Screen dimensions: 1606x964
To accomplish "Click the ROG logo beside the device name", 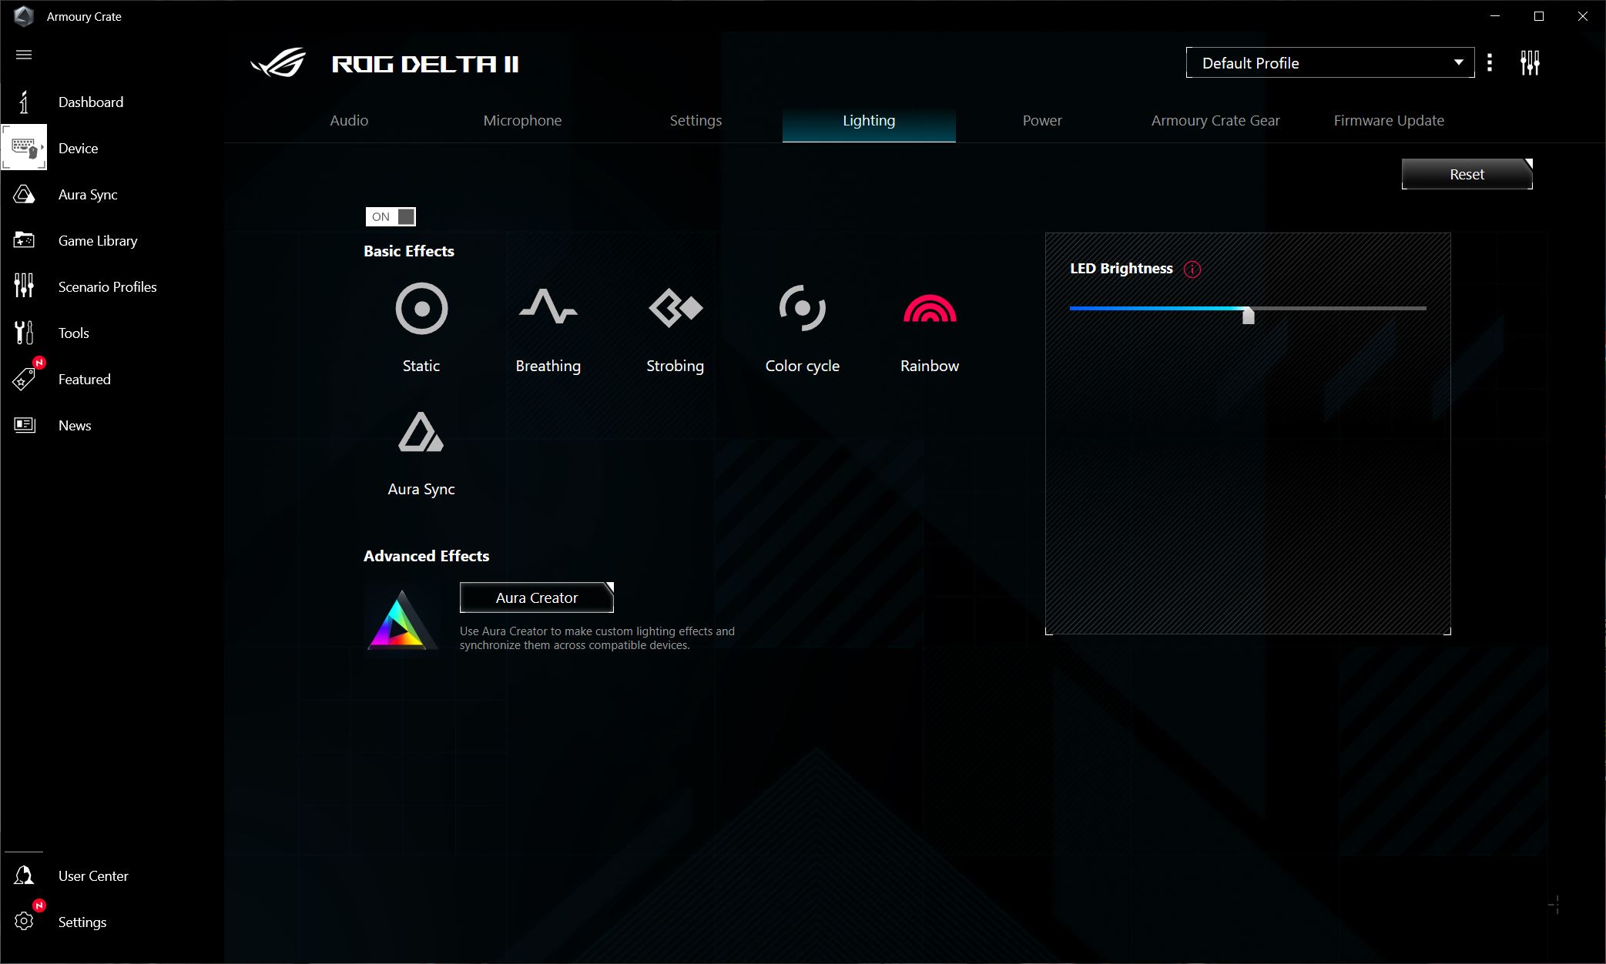I will click(x=279, y=63).
